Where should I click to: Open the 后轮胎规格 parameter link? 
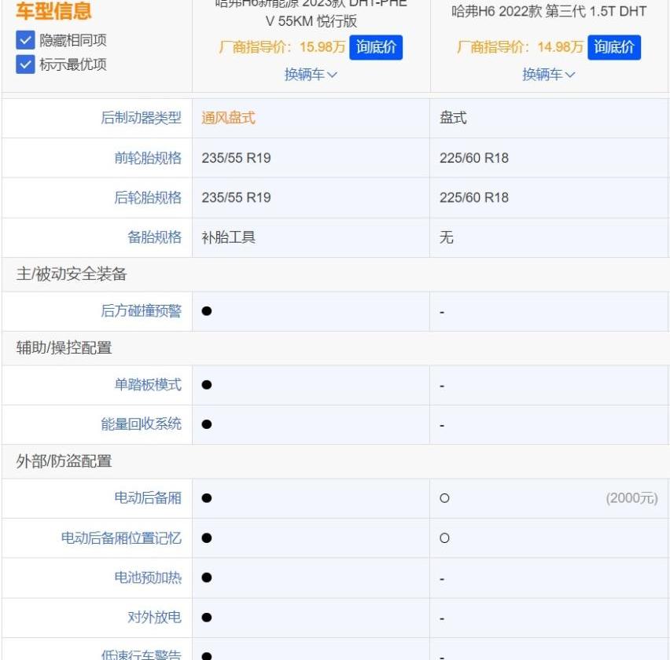point(148,198)
